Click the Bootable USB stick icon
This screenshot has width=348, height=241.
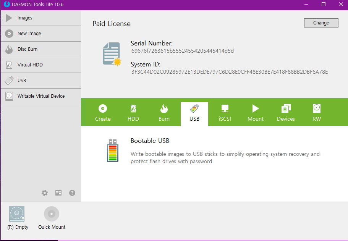pos(113,151)
